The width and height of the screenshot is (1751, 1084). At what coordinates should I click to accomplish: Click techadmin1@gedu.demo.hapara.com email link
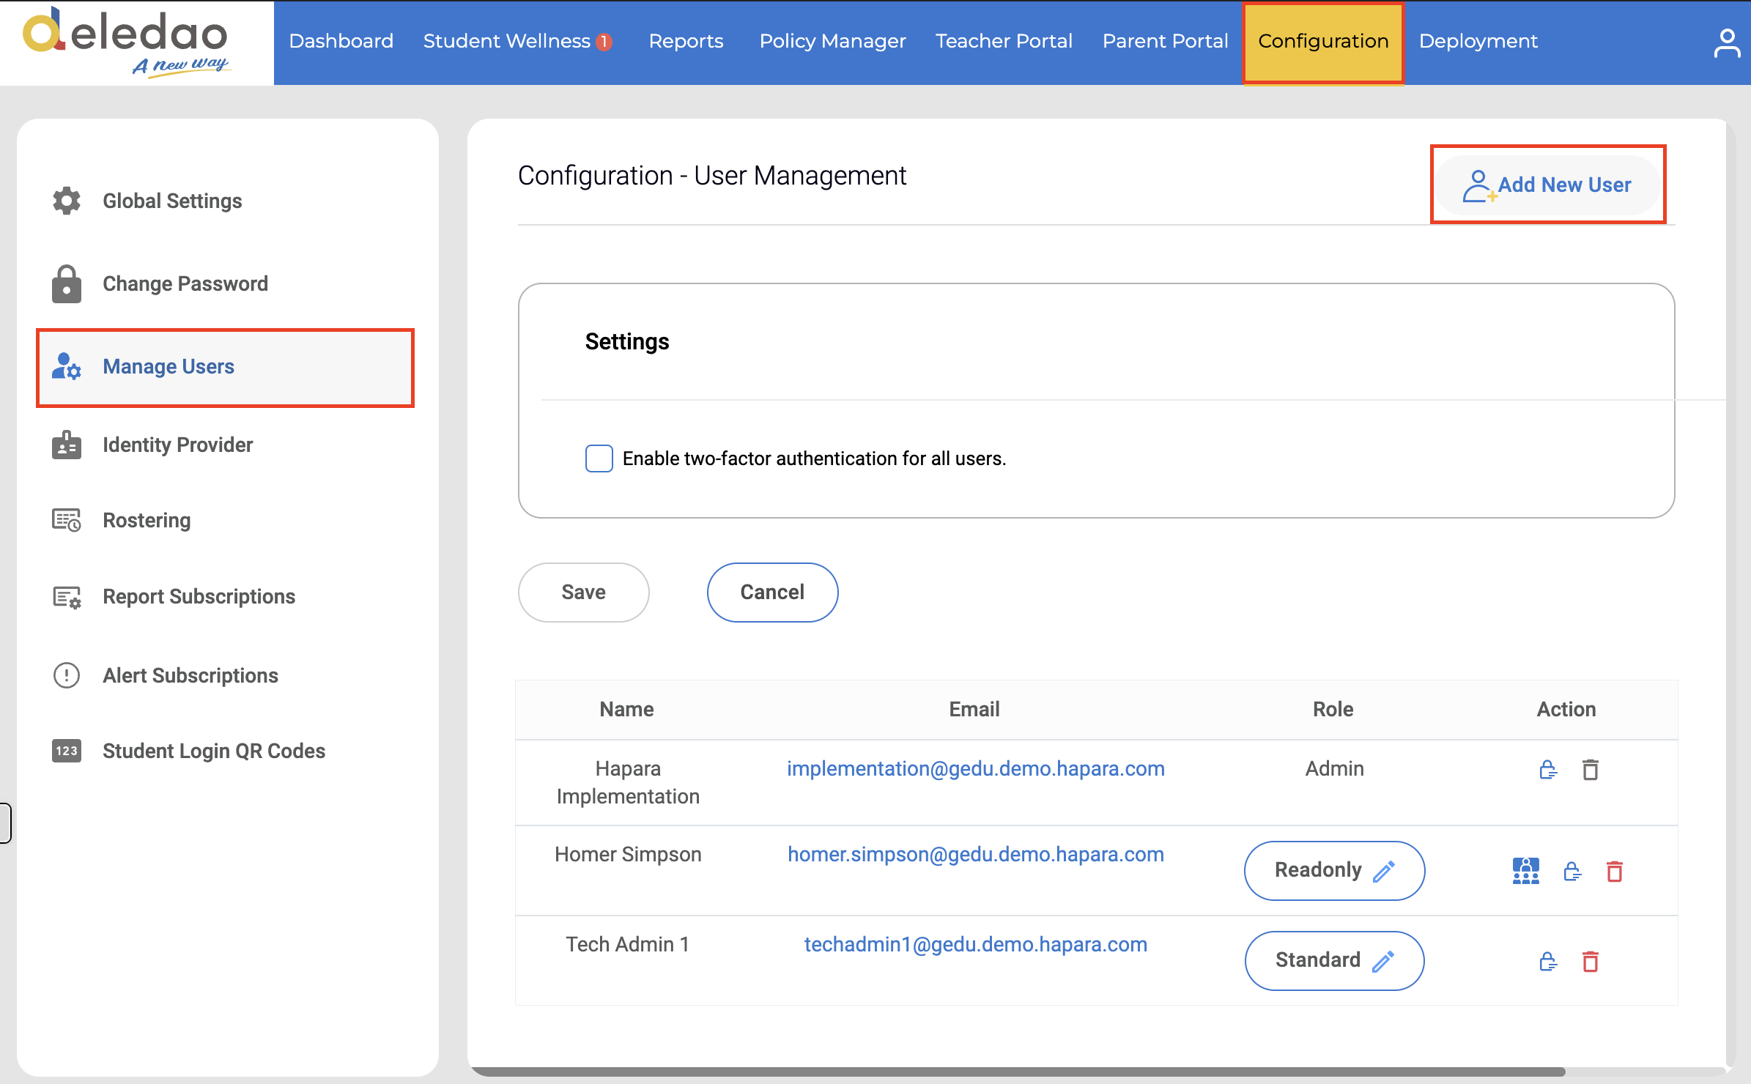(975, 945)
